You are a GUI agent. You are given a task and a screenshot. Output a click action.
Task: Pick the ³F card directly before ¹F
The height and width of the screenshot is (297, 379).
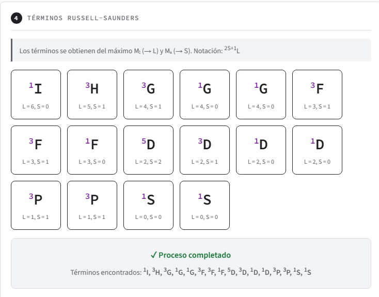[36, 150]
